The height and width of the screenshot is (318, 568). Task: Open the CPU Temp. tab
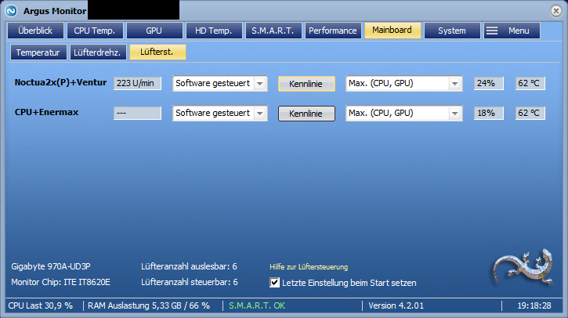[95, 31]
